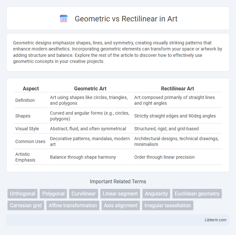Click the calendar grid icon beside title

(64, 19)
